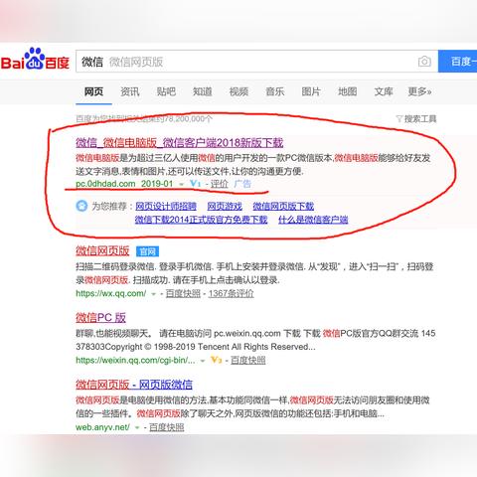
Task: Expand dropdown next to pc.0dhdad.com
Action: click(x=181, y=184)
